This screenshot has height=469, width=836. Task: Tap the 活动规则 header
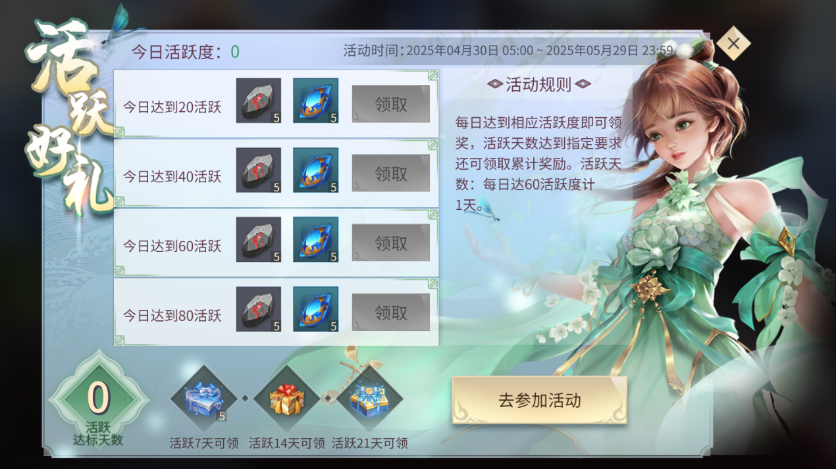pos(538,84)
